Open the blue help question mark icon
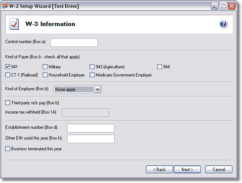The image size is (242, 183). tap(223, 24)
